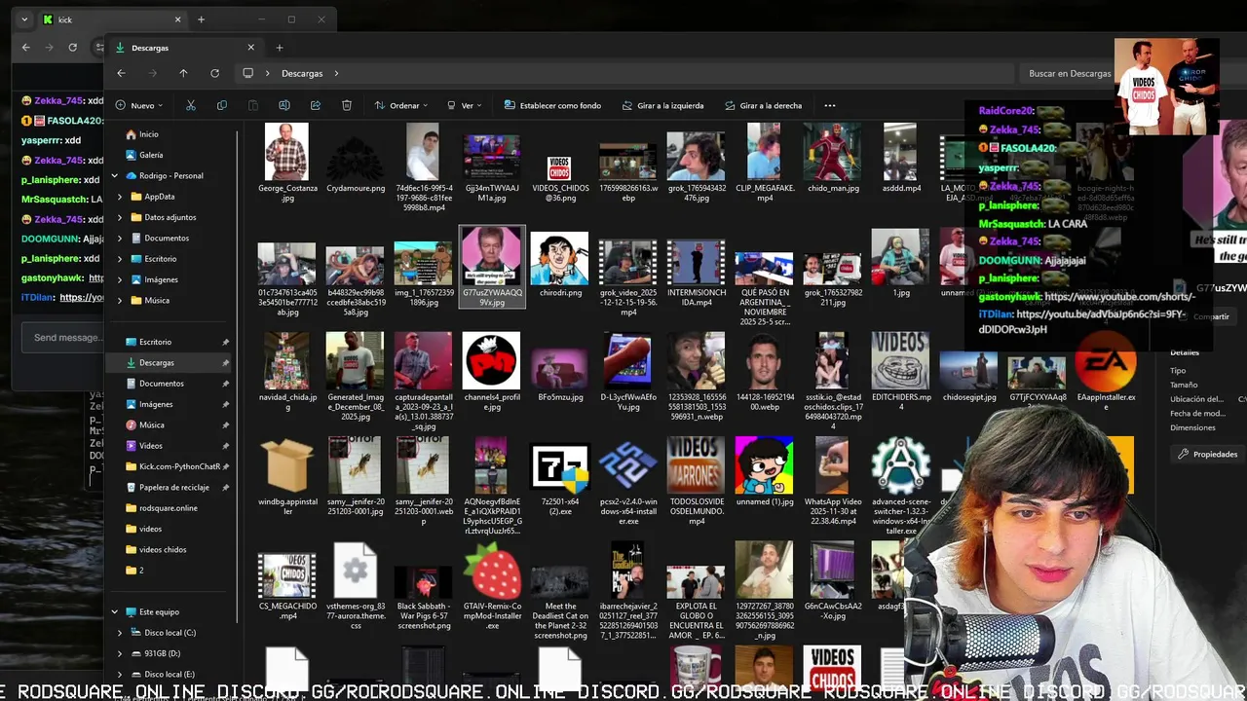Viewport: 1247px width, 701px height.
Task: Select Datos adjuntos folder in tree
Action: click(x=170, y=217)
